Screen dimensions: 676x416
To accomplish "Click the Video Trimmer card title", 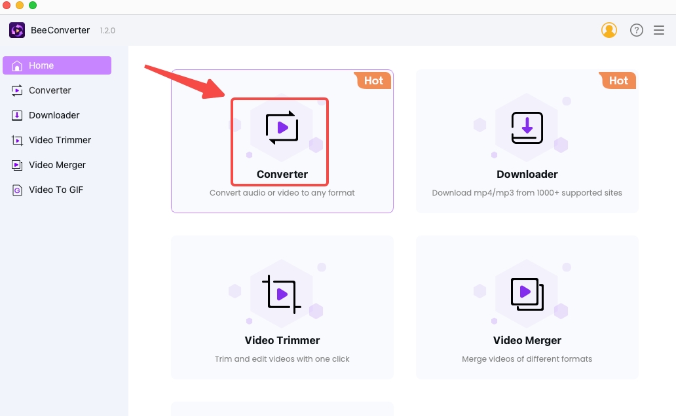I will point(282,341).
